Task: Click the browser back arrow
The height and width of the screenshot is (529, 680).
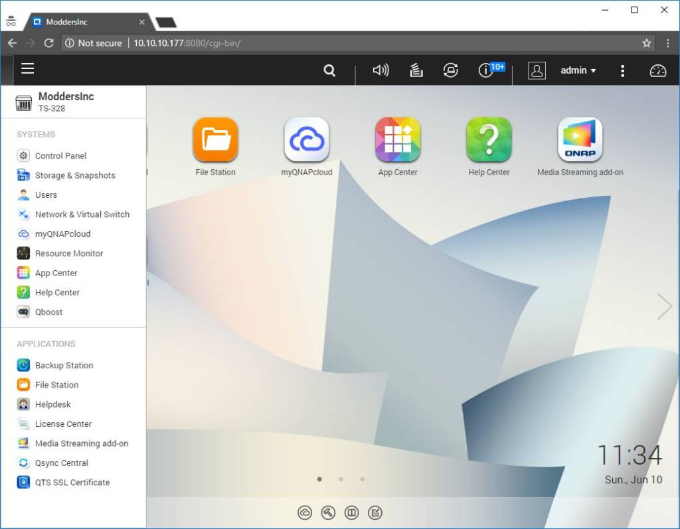Action: click(x=12, y=43)
